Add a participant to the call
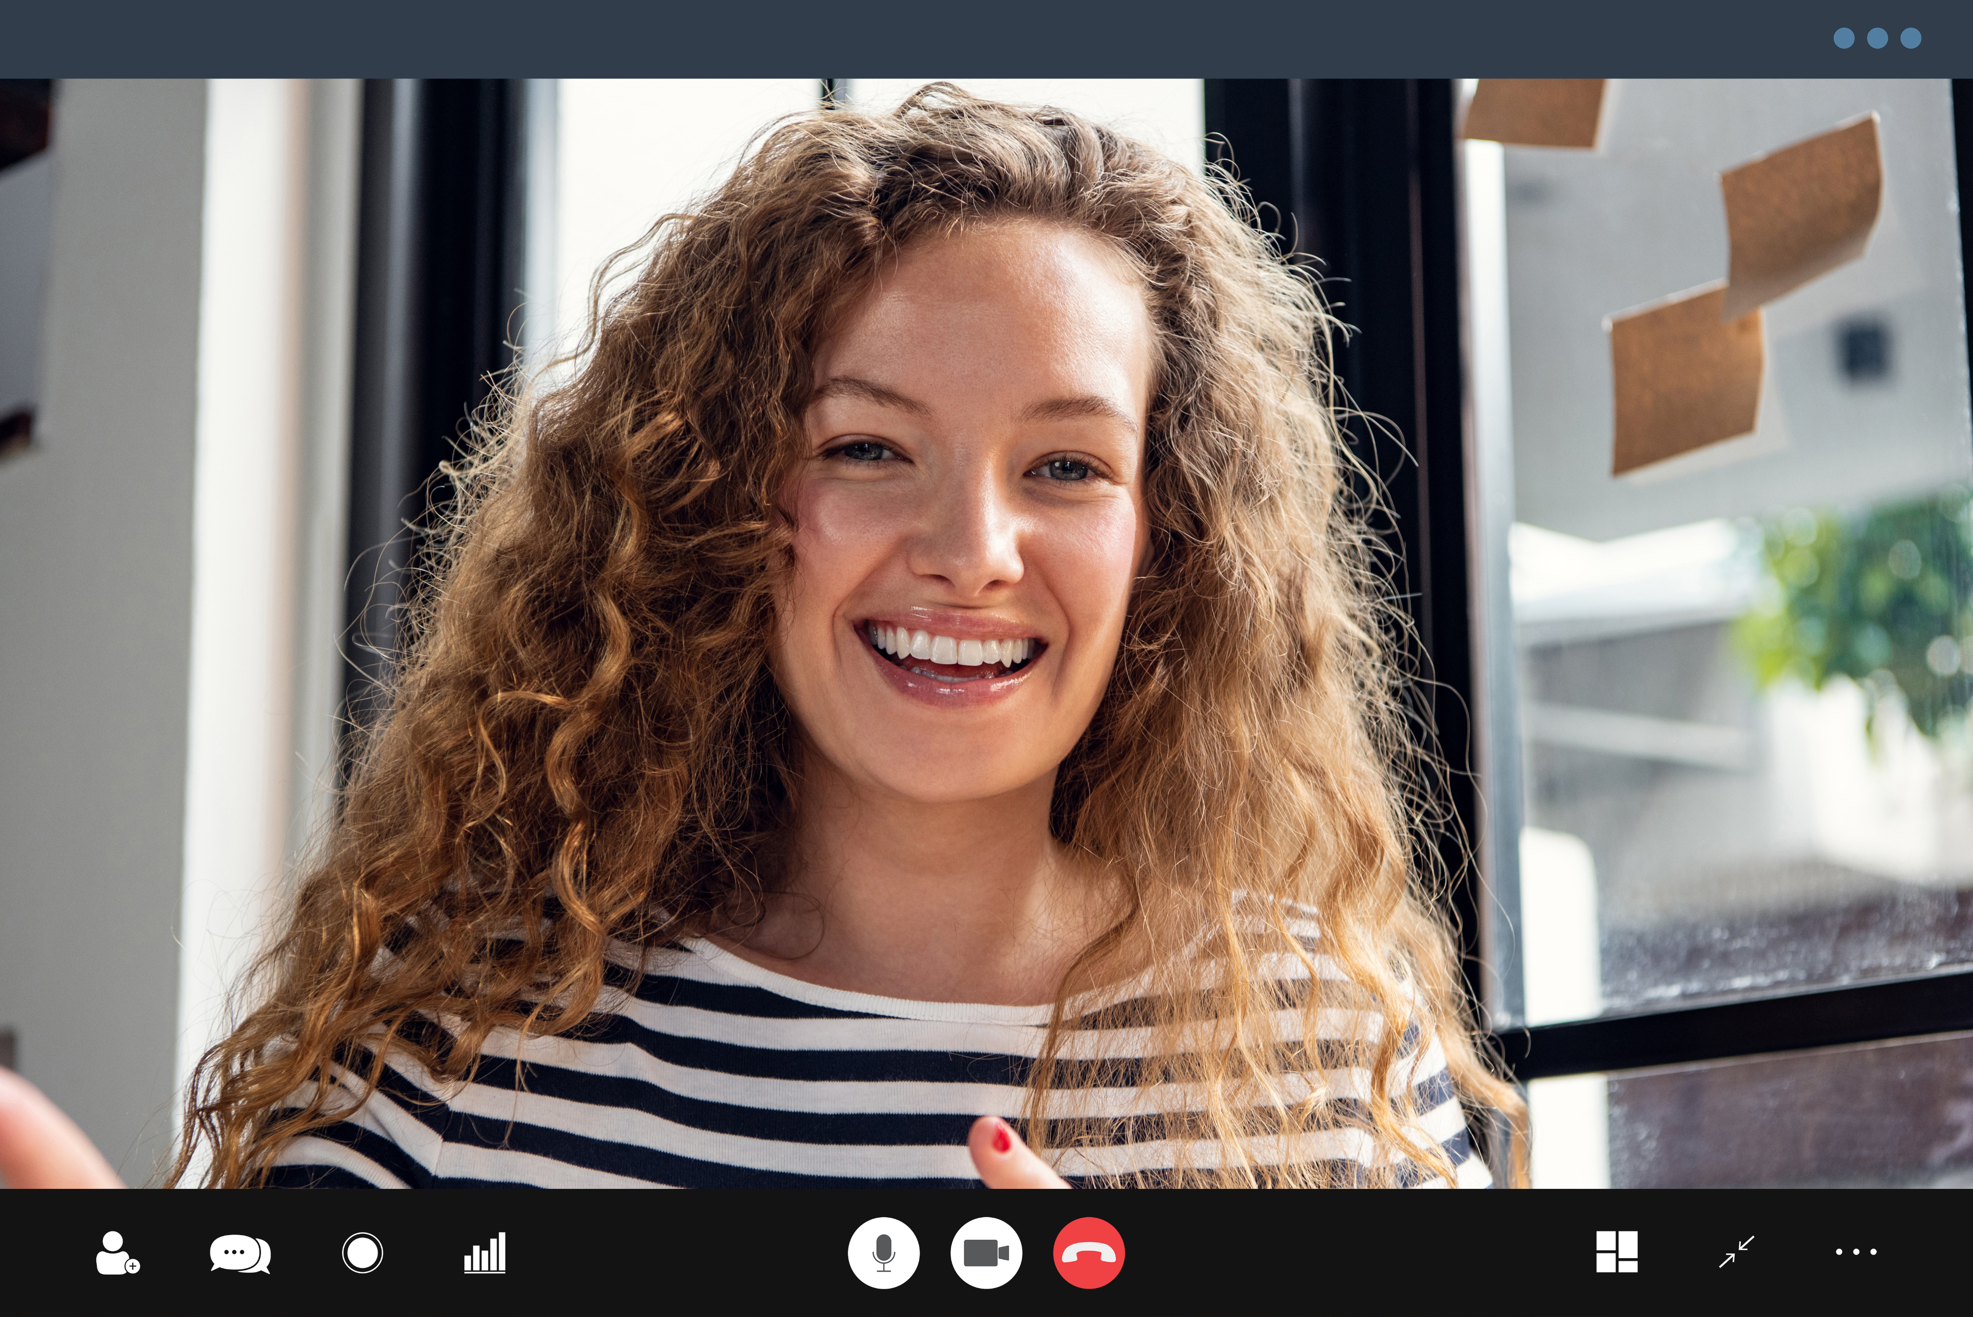1973x1317 pixels. tap(117, 1252)
